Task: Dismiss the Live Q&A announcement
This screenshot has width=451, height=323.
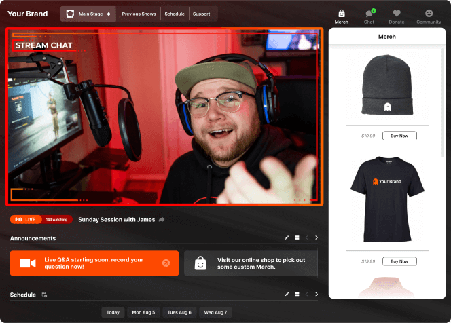Action: click(166, 263)
